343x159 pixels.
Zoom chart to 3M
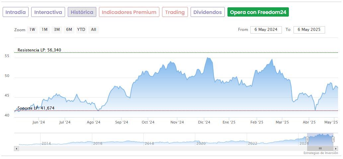pos(57,30)
